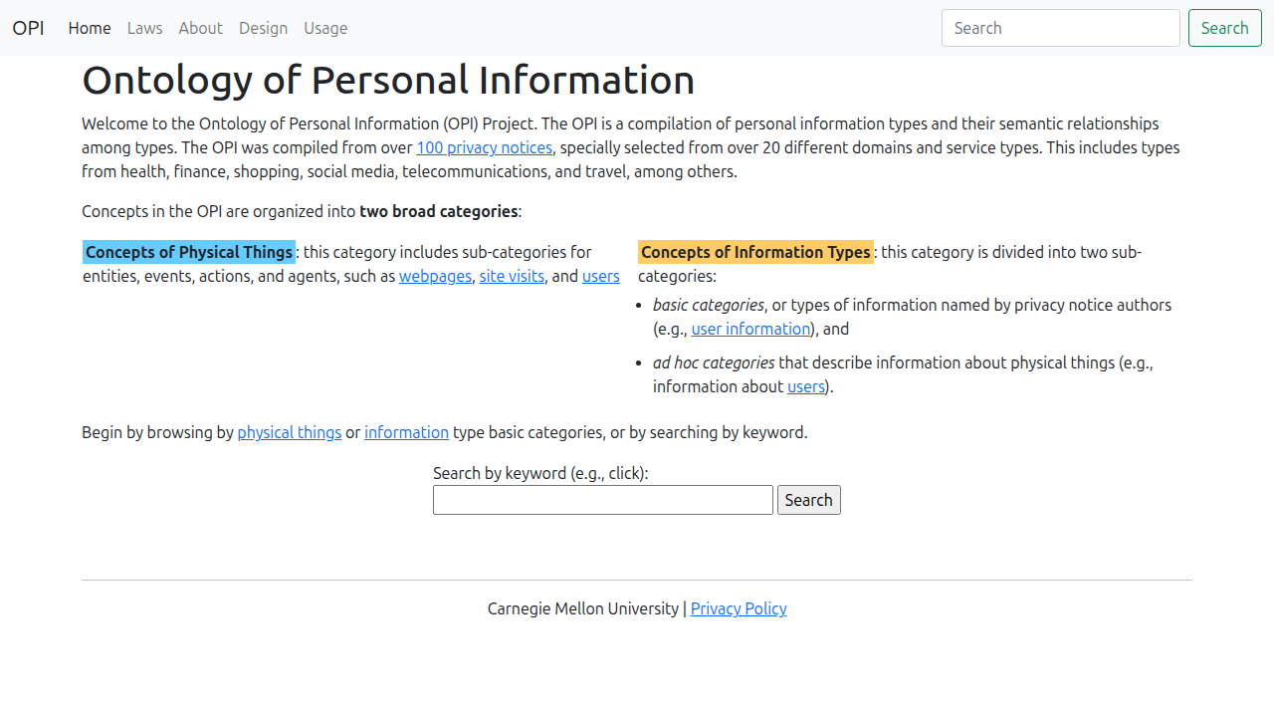1274x717 pixels.
Task: Open 'users' link in ad hoc categories bullet
Action: click(806, 386)
